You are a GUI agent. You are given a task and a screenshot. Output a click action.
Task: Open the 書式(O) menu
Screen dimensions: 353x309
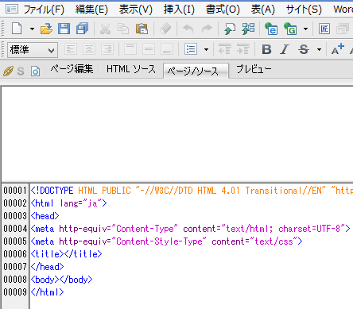223,10
